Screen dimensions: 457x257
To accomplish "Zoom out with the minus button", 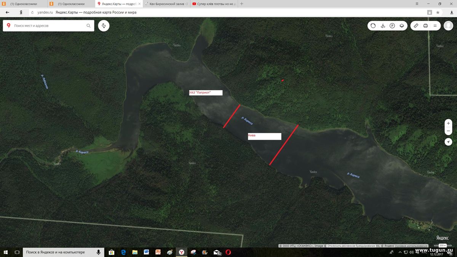I will click(x=449, y=131).
